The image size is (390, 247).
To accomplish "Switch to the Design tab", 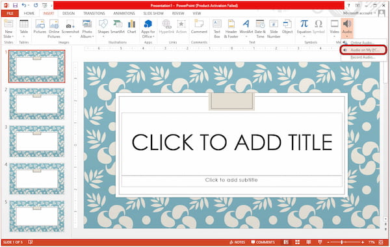I will click(68, 14).
